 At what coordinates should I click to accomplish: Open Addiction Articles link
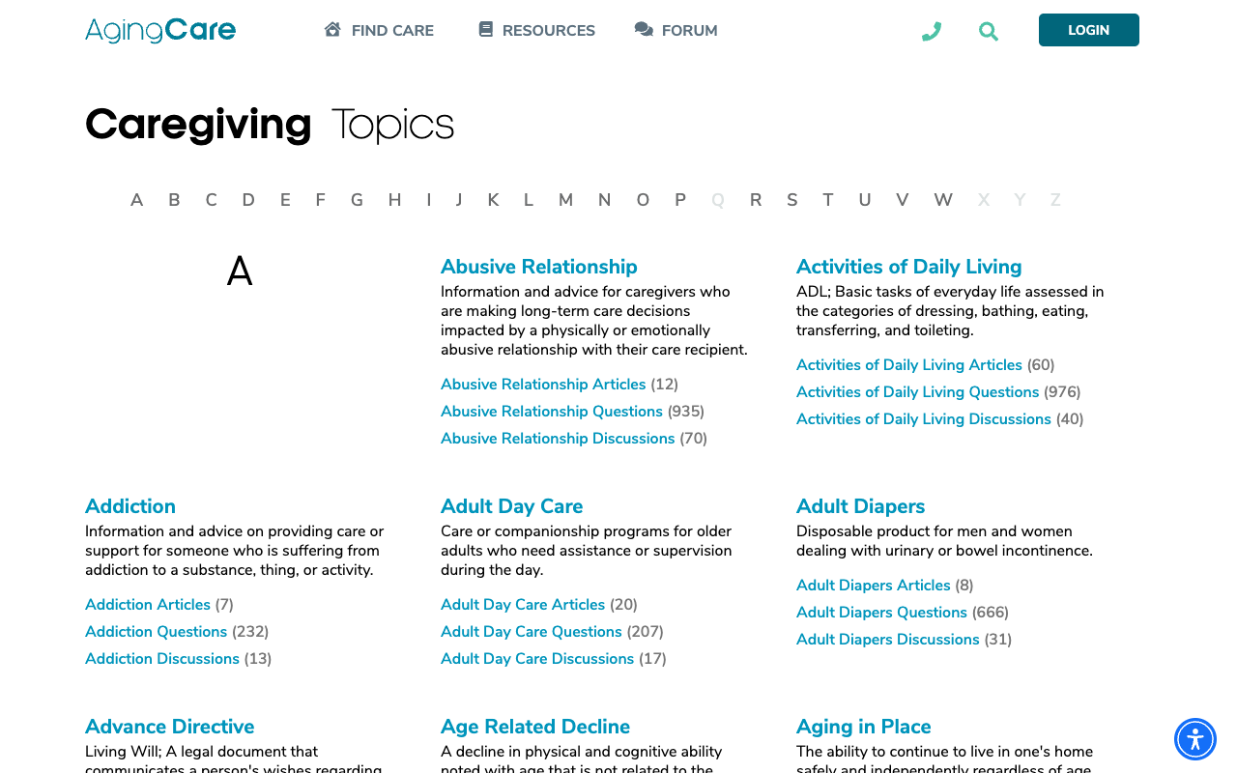point(148,605)
